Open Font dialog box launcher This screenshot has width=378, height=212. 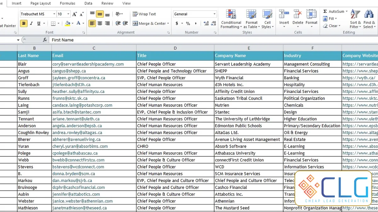pos(84,32)
